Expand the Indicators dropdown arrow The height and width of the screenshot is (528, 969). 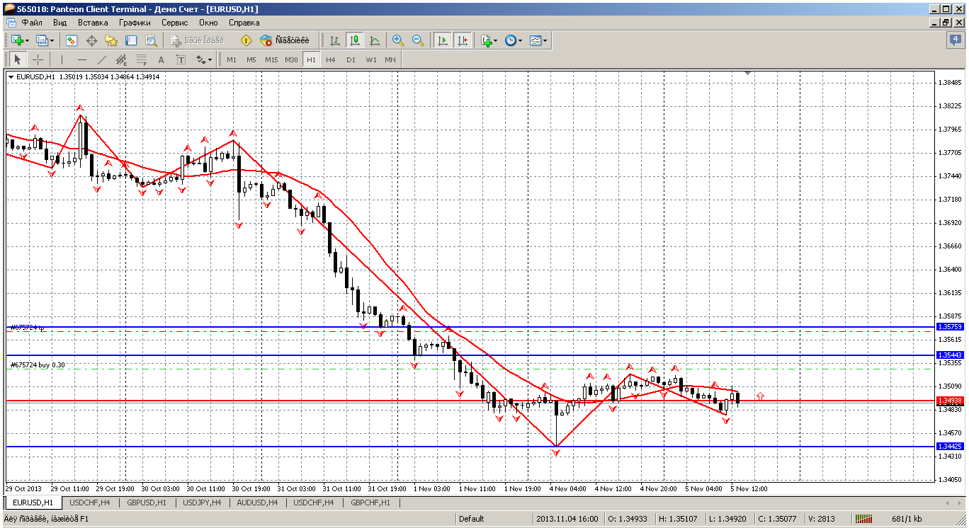496,41
